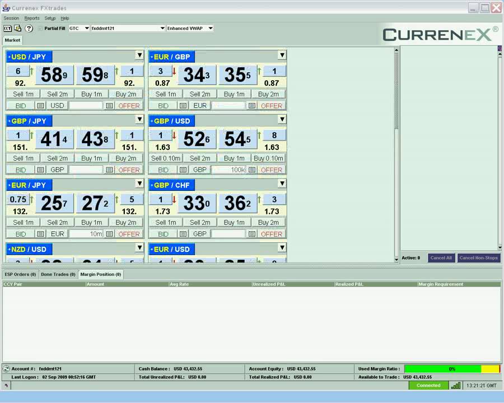Screen dimensions: 504x403
Task: Expand the GBP/CHF panel dropdown arrow
Action: [282, 184]
